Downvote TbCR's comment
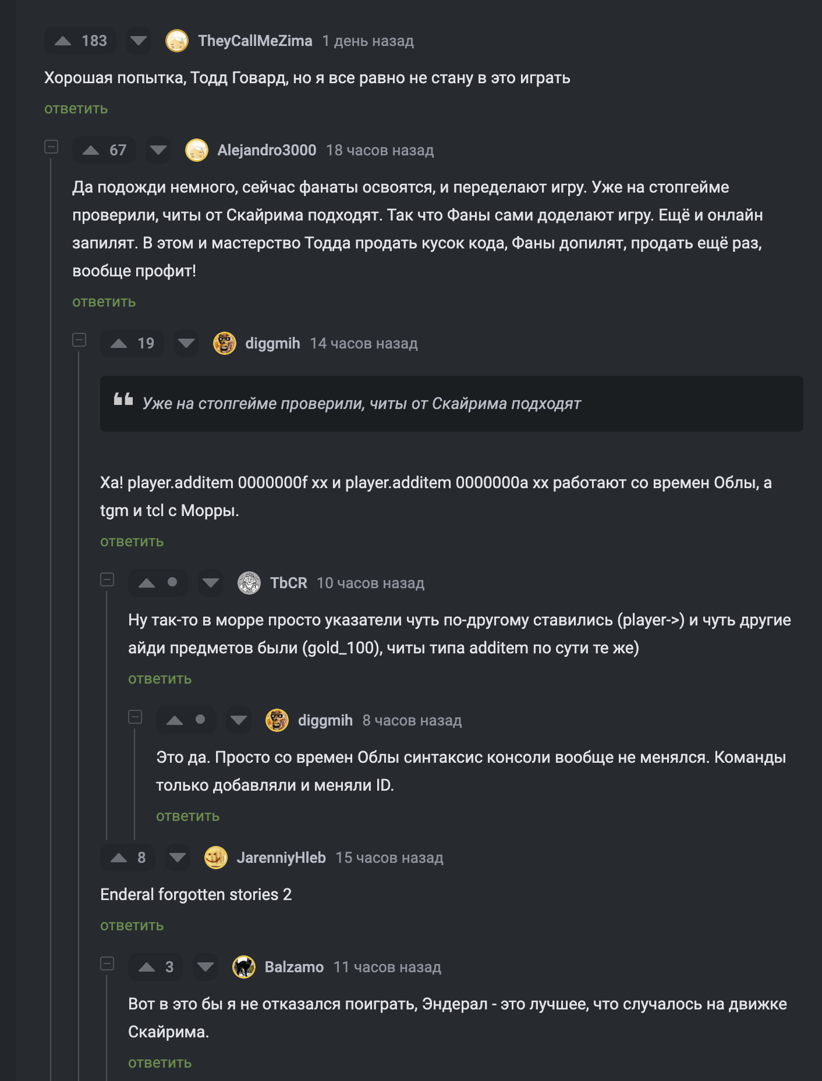This screenshot has width=822, height=1081. (x=211, y=583)
